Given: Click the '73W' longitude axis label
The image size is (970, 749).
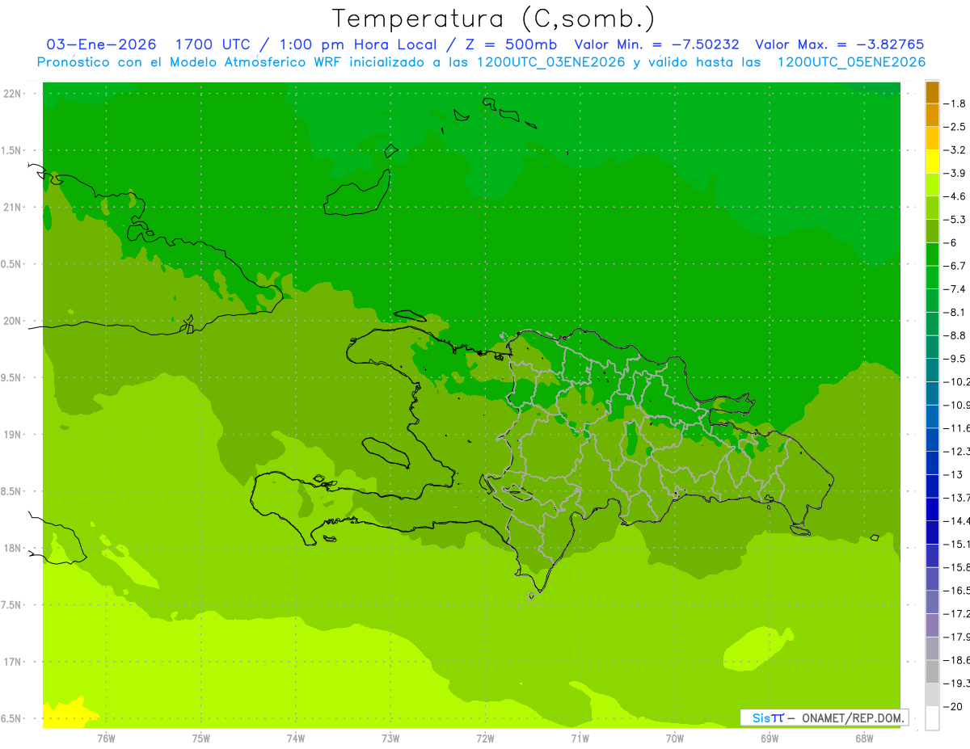Looking at the screenshot, I should coord(390,739).
